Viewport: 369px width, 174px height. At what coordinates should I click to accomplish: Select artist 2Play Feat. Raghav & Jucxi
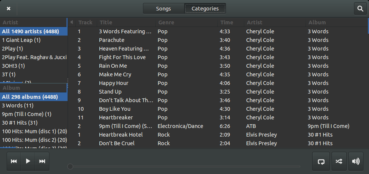tap(34, 57)
